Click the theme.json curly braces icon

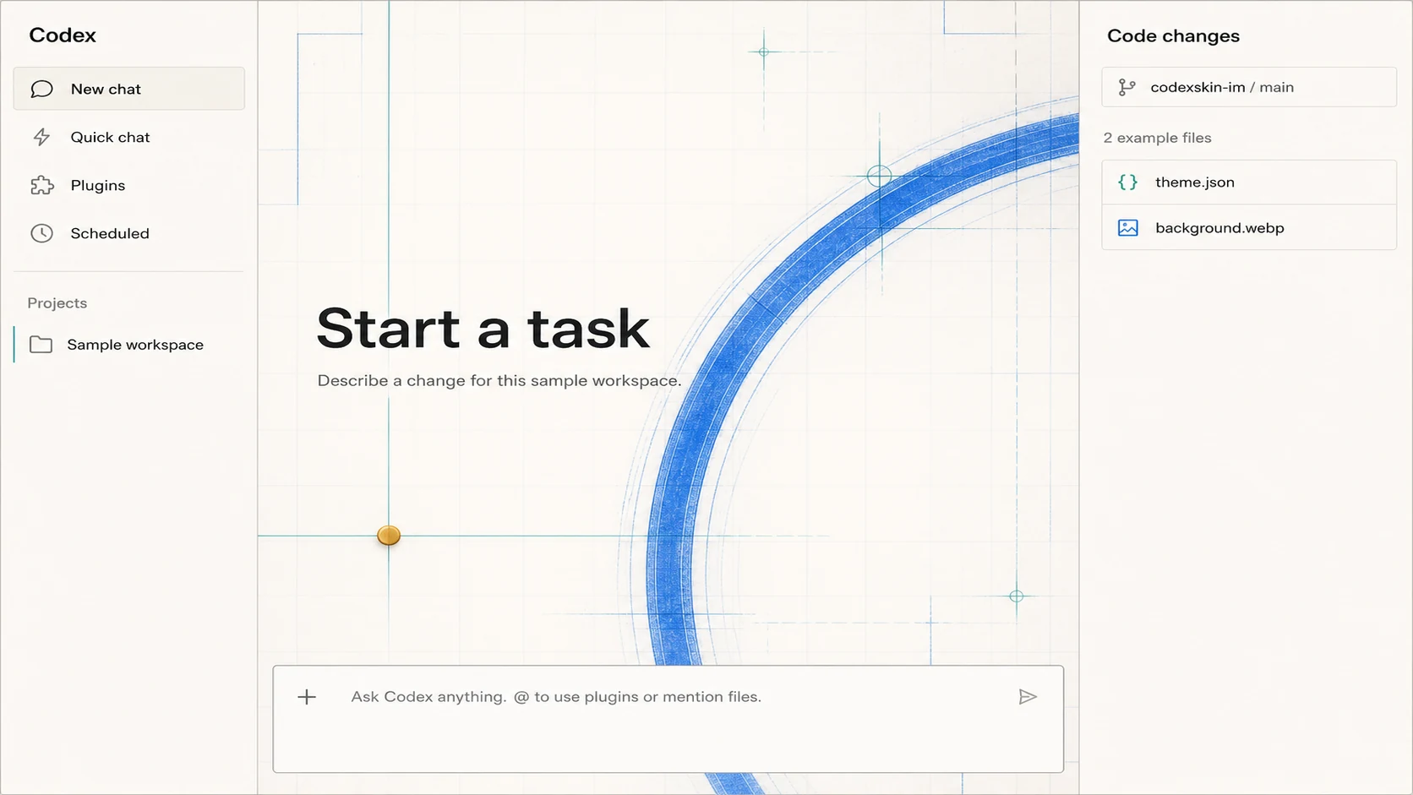coord(1127,182)
